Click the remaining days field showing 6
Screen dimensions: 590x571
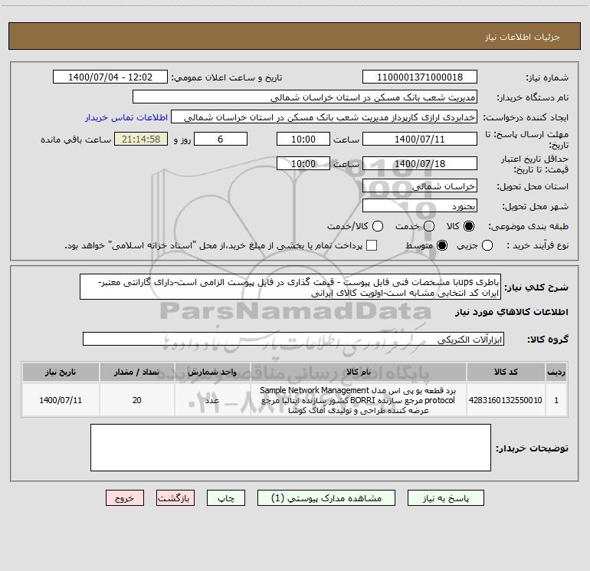[x=221, y=139]
